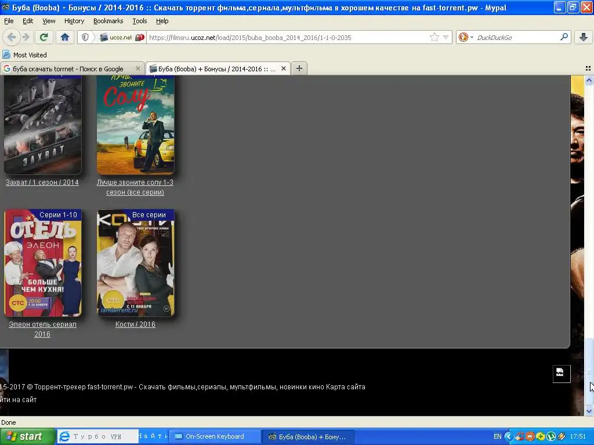
Task: Click the search magnifier icon
Action: (564, 37)
